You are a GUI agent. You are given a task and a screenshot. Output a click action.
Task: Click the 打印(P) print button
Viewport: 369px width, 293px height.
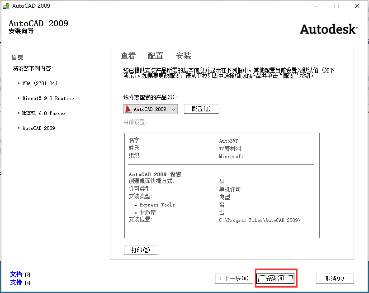point(141,250)
